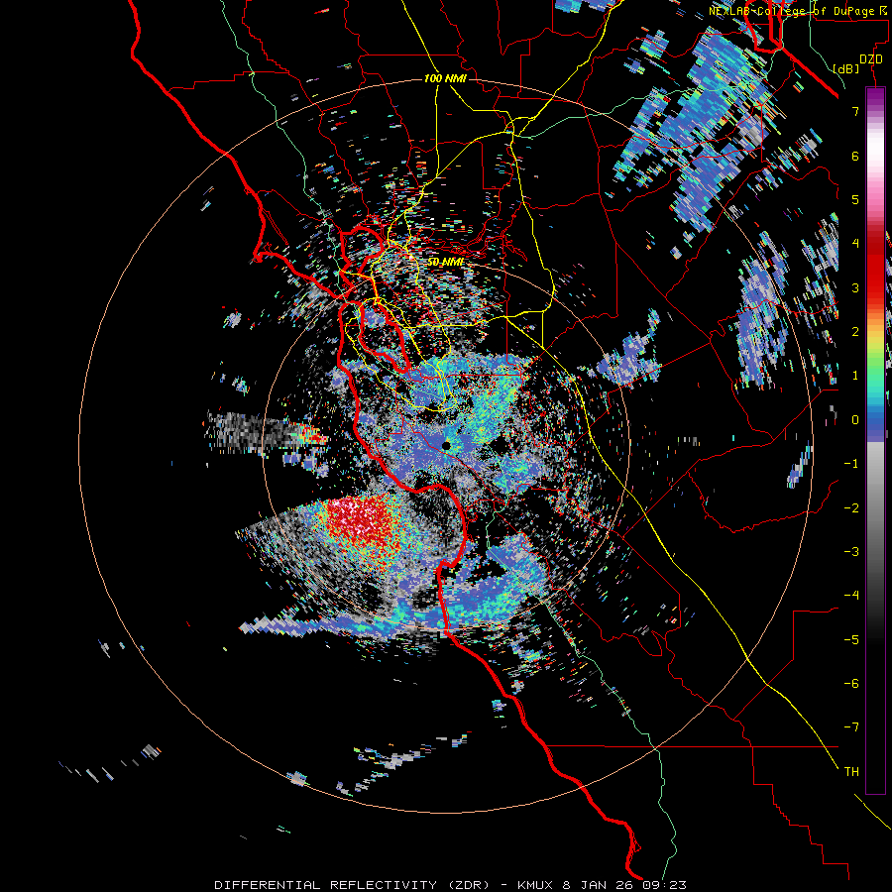
Task: Click the "1" value on the color scale
Action: (855, 376)
